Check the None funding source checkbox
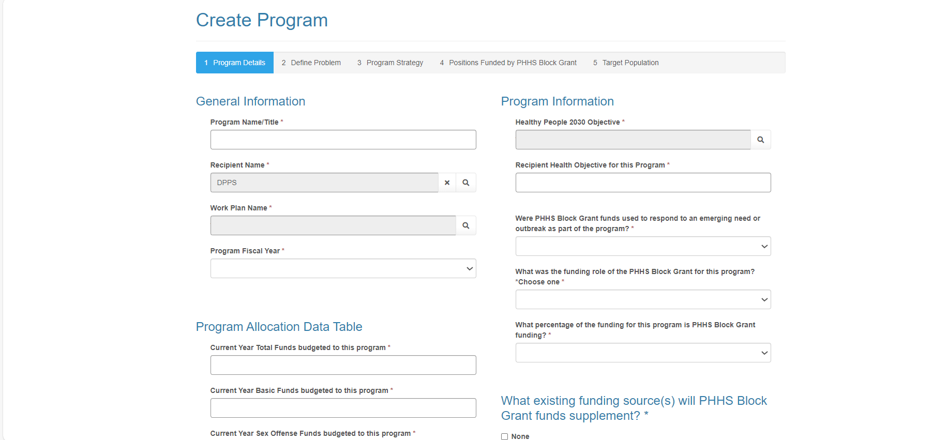Image resolution: width=932 pixels, height=440 pixels. (x=505, y=436)
